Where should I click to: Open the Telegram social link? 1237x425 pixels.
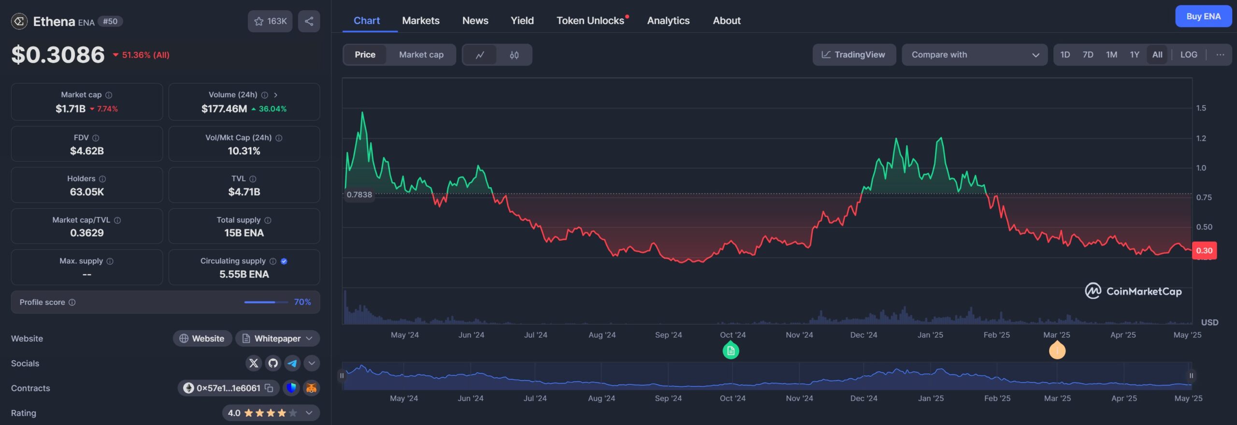(292, 363)
